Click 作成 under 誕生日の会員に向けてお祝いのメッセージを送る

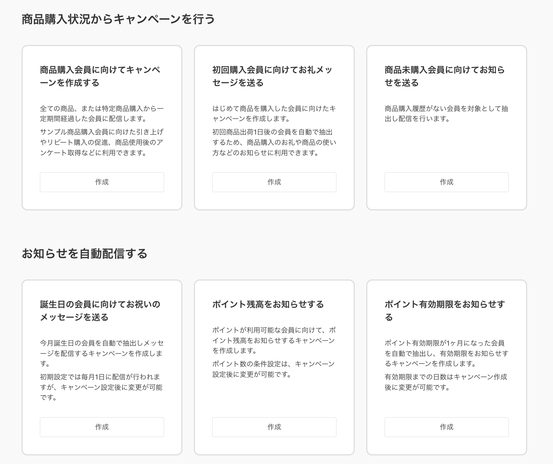click(102, 427)
